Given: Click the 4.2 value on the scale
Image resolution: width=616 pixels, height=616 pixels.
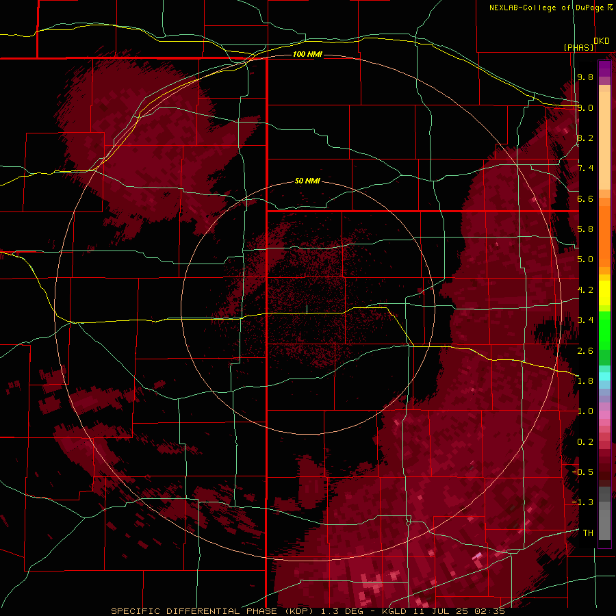Looking at the screenshot, I should point(585,290).
